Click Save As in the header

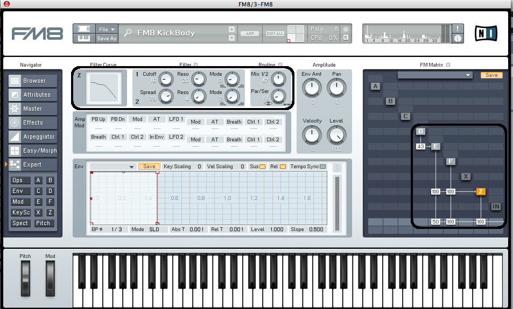[x=107, y=38]
